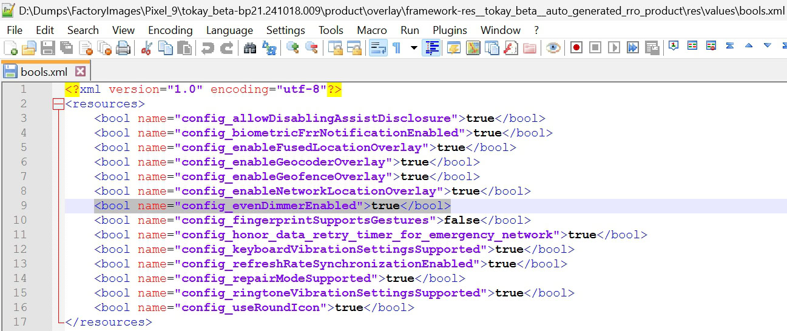Click the New file toolbar icon
Viewport: 787px width, 331px height.
point(10,48)
